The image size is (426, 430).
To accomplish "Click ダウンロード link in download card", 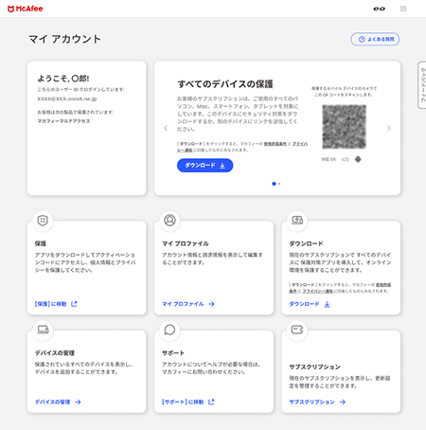I will pyautogui.click(x=304, y=304).
